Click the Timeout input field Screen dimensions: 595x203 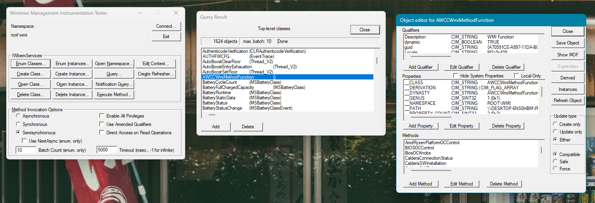107,150
